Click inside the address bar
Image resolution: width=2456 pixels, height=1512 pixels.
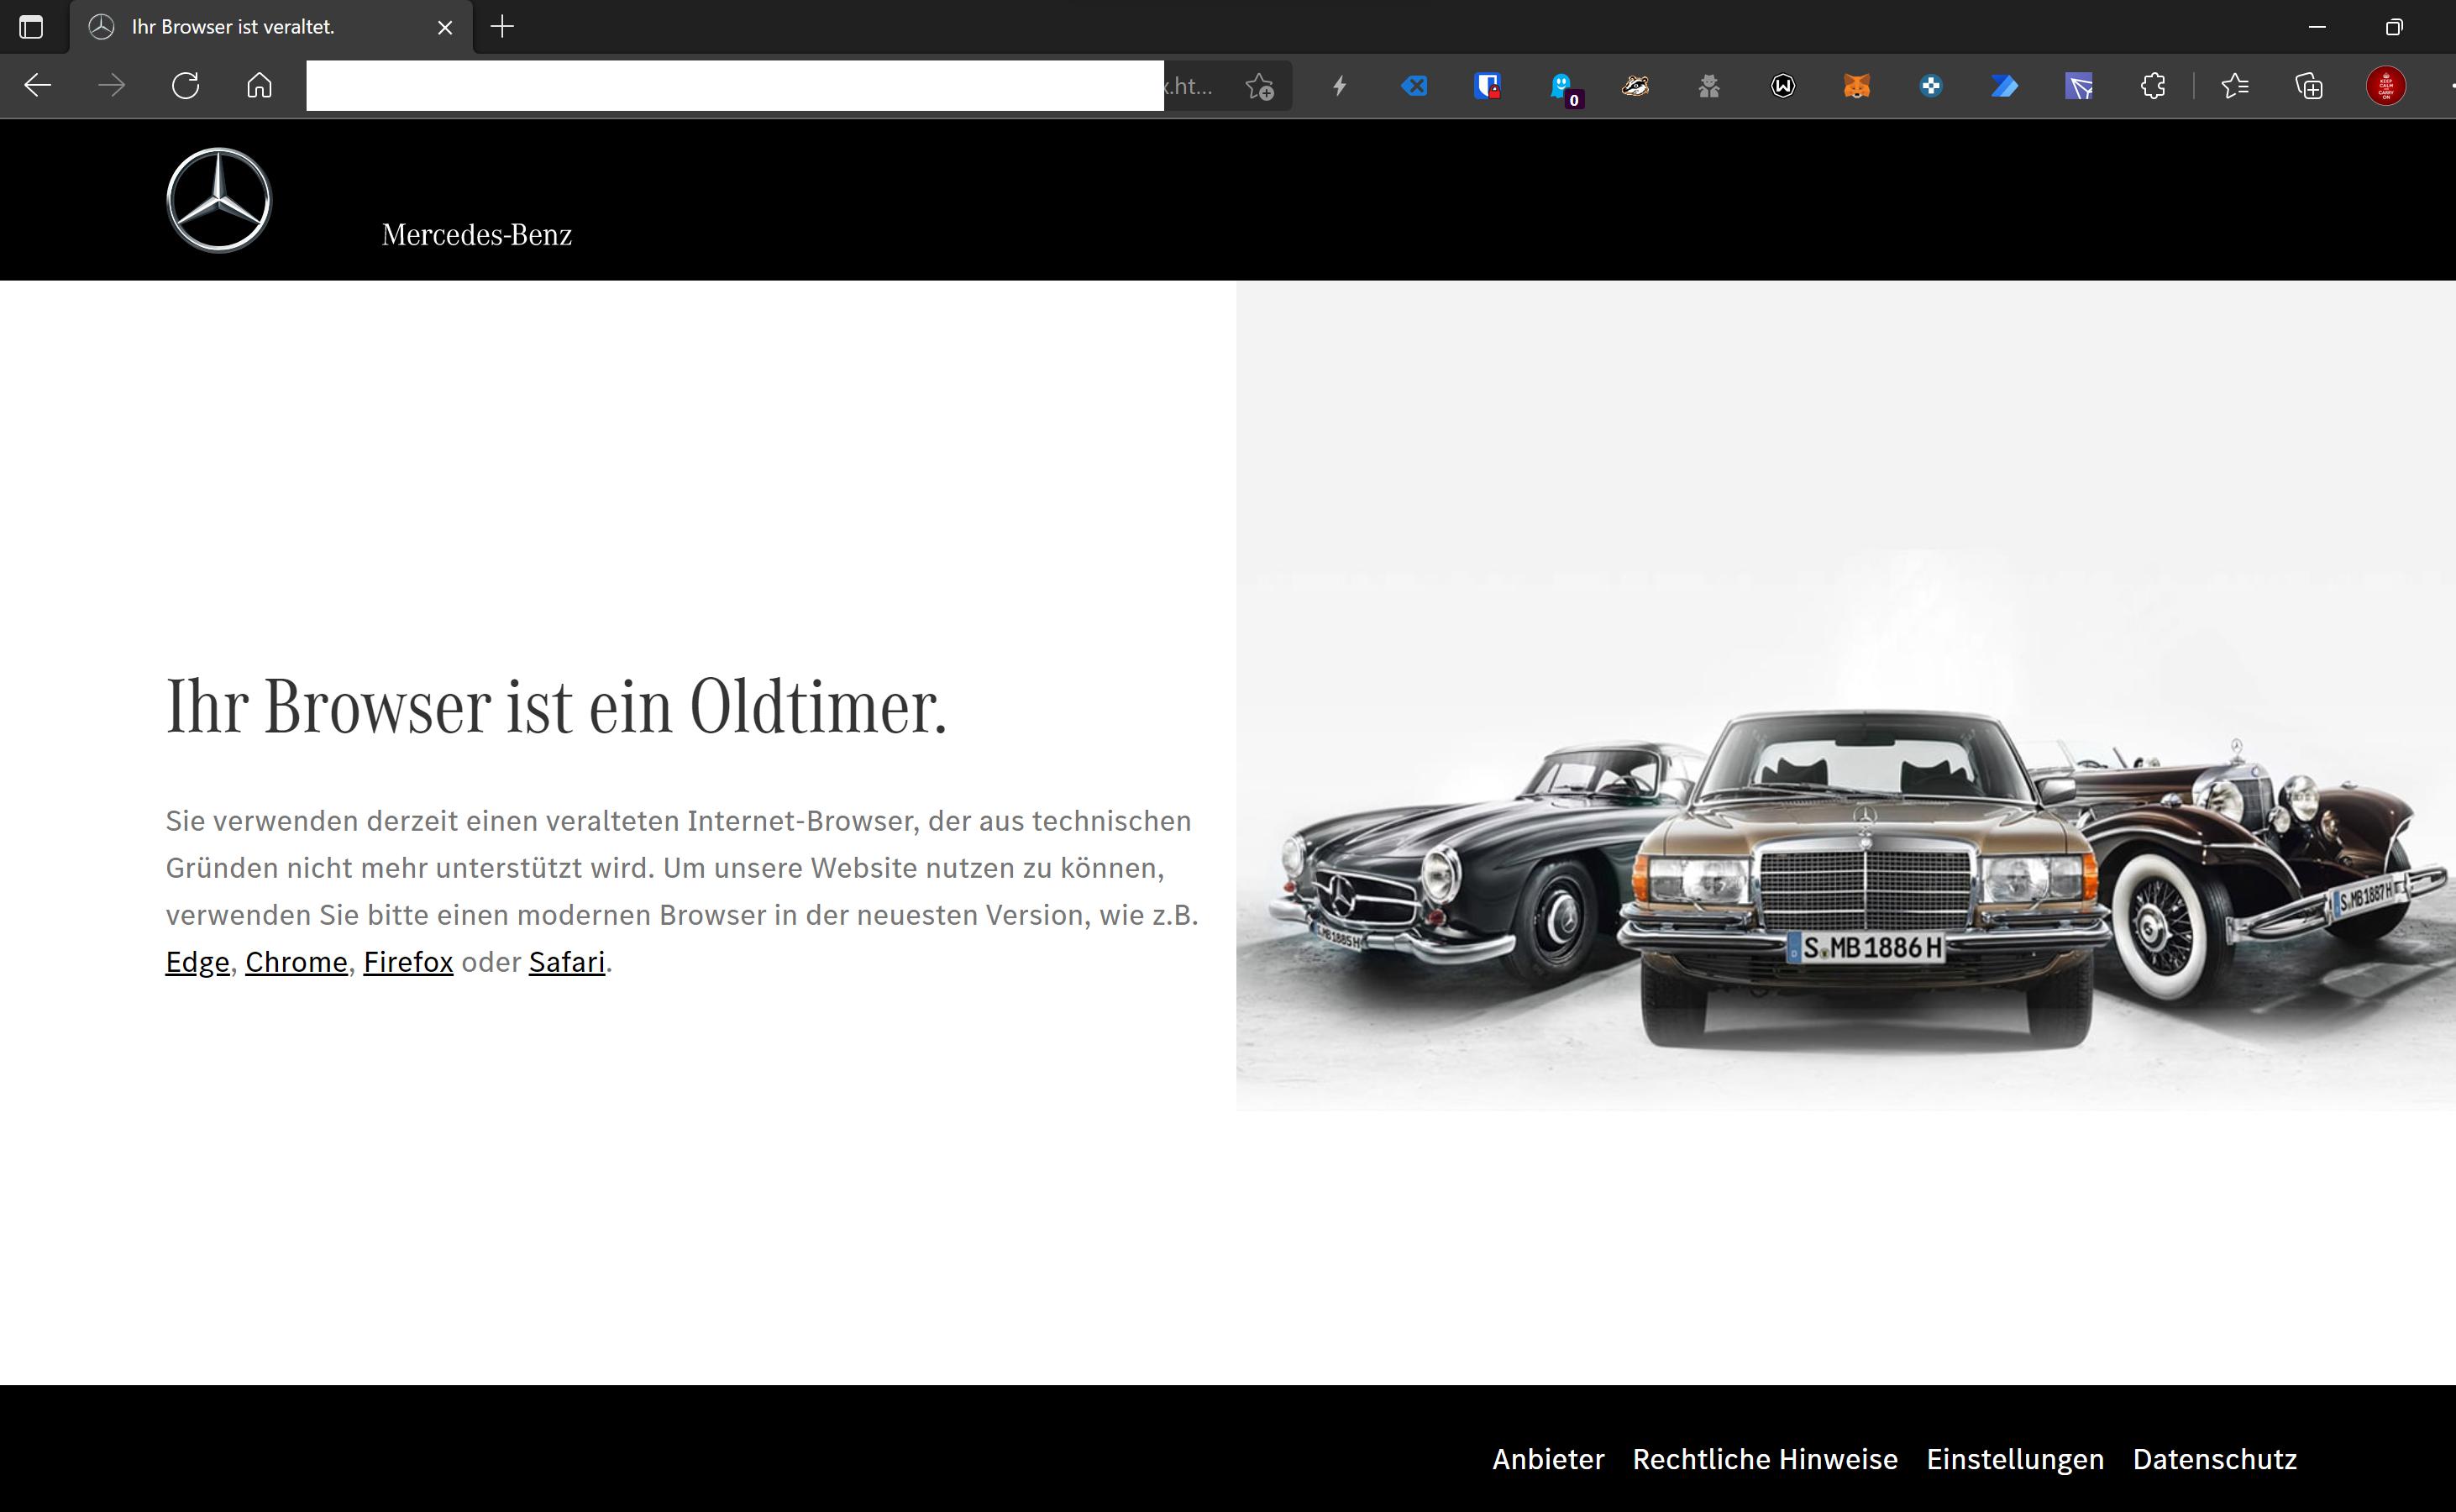click(x=734, y=86)
